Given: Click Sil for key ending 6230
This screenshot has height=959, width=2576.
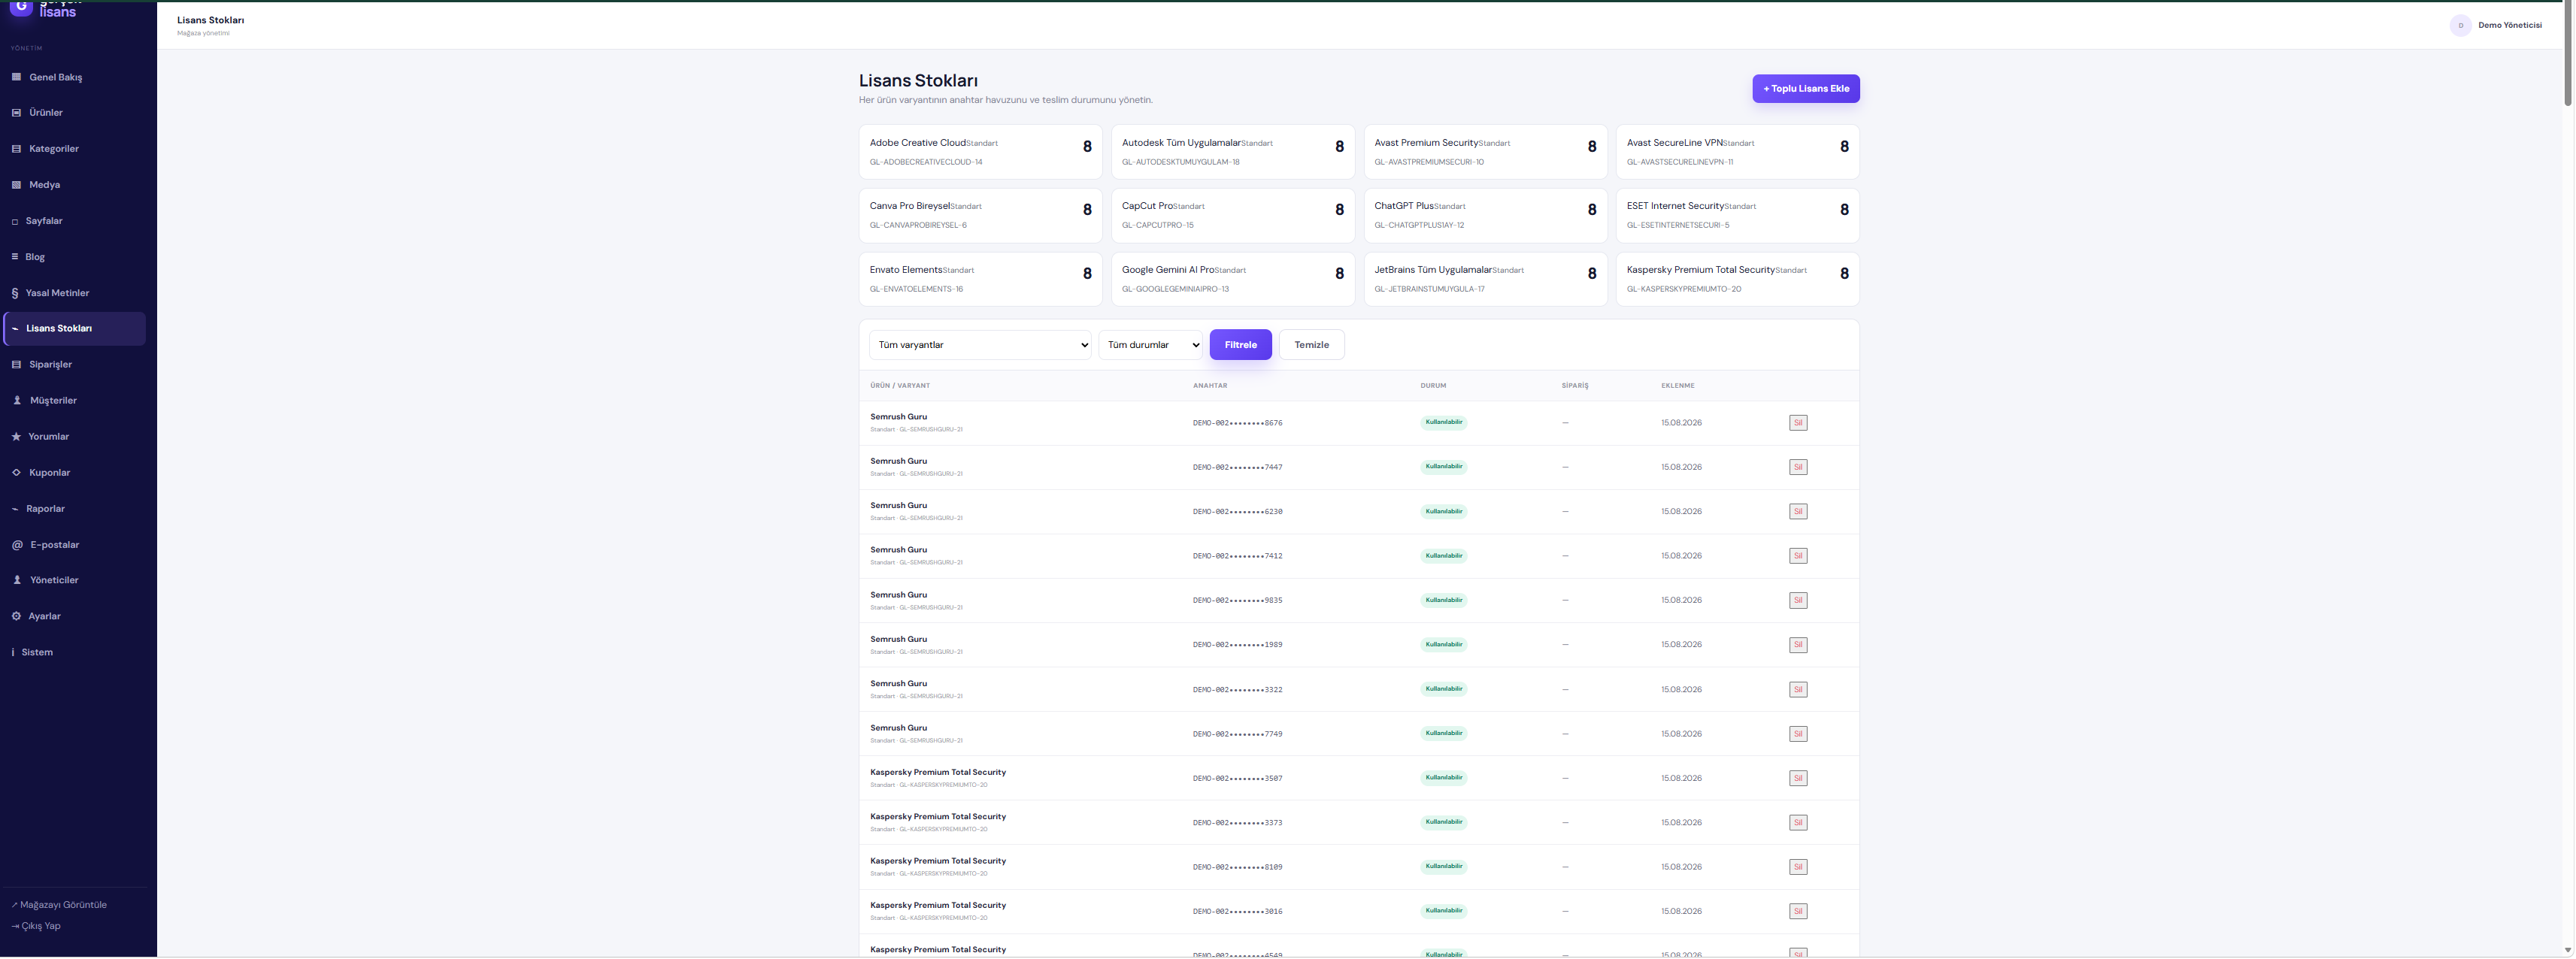Looking at the screenshot, I should point(1797,512).
